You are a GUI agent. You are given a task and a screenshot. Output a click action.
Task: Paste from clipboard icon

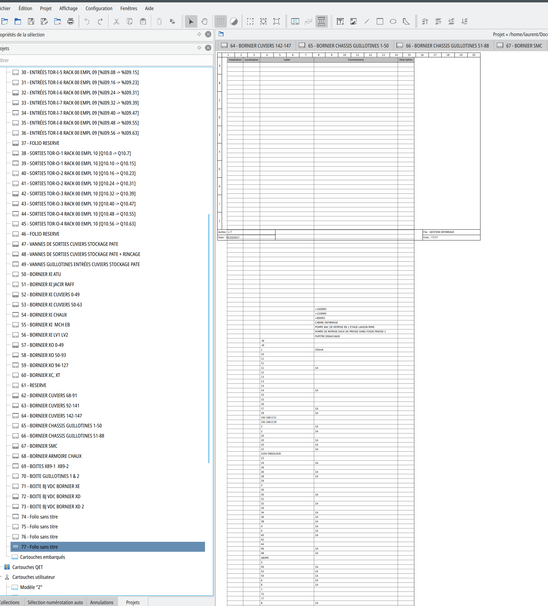pos(143,21)
